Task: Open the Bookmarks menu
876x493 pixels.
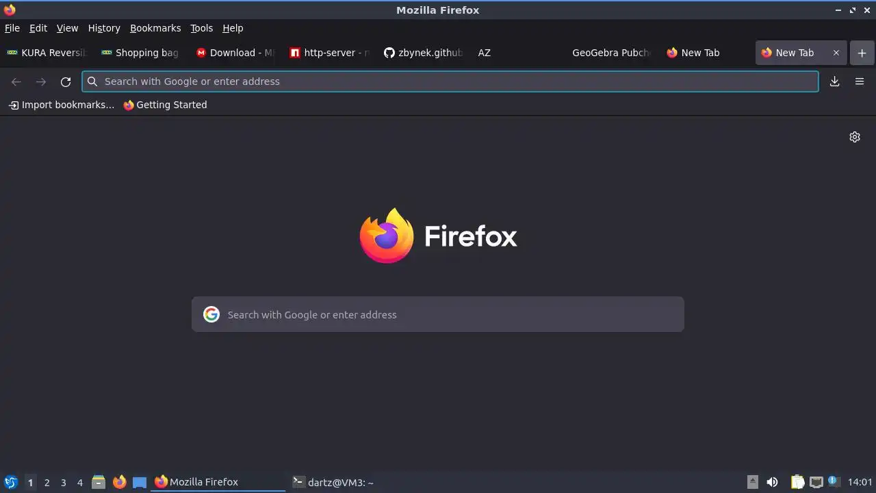Action: coord(155,28)
